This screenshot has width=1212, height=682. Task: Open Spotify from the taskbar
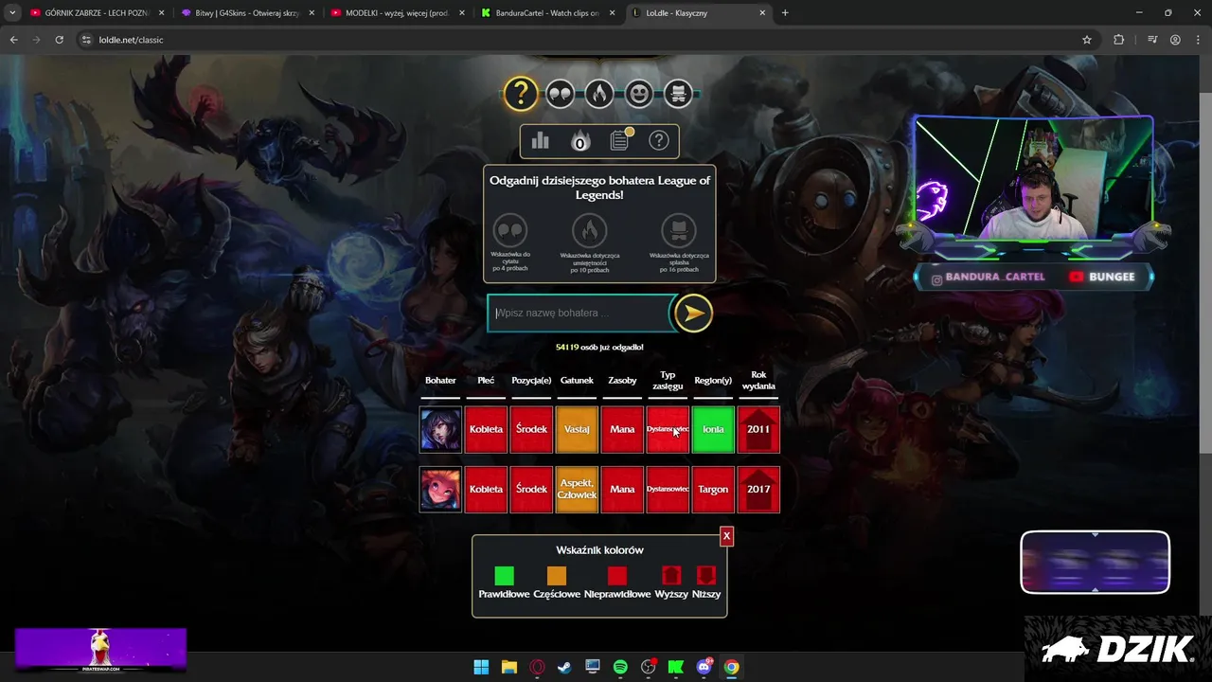[620, 667]
